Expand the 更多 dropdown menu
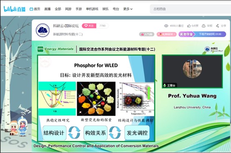The width and height of the screenshot is (231, 153). 128,9
